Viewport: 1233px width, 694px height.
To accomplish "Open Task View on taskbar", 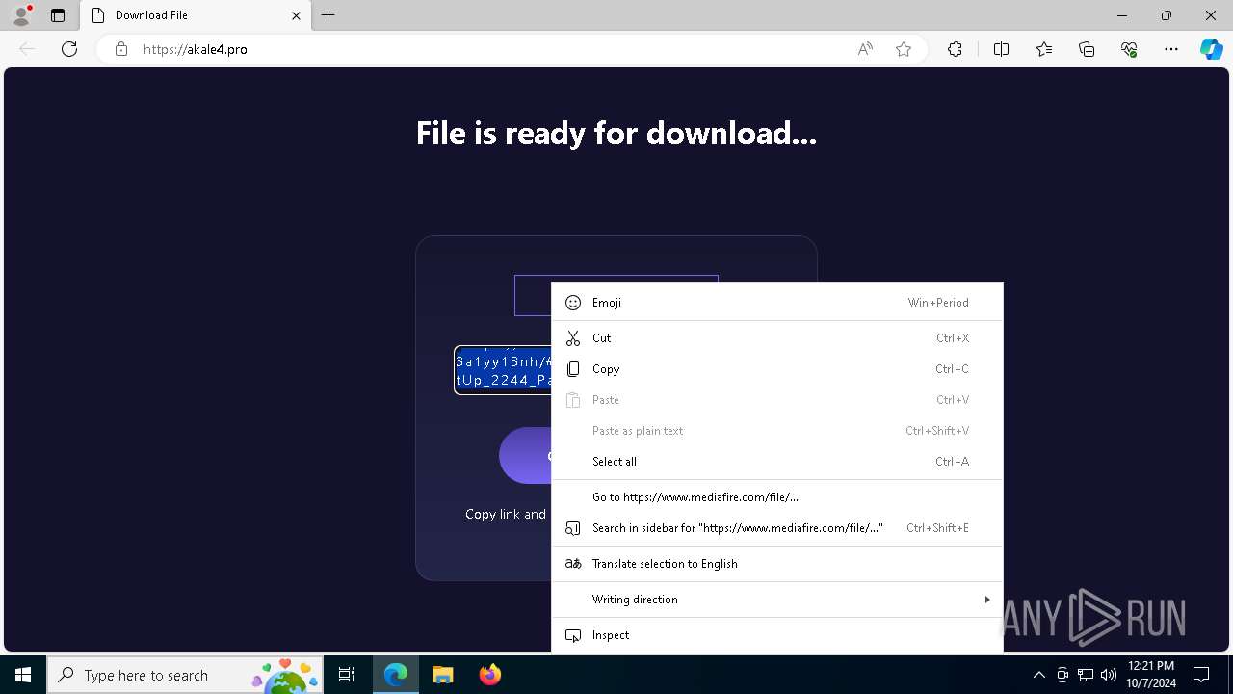I will click(347, 675).
